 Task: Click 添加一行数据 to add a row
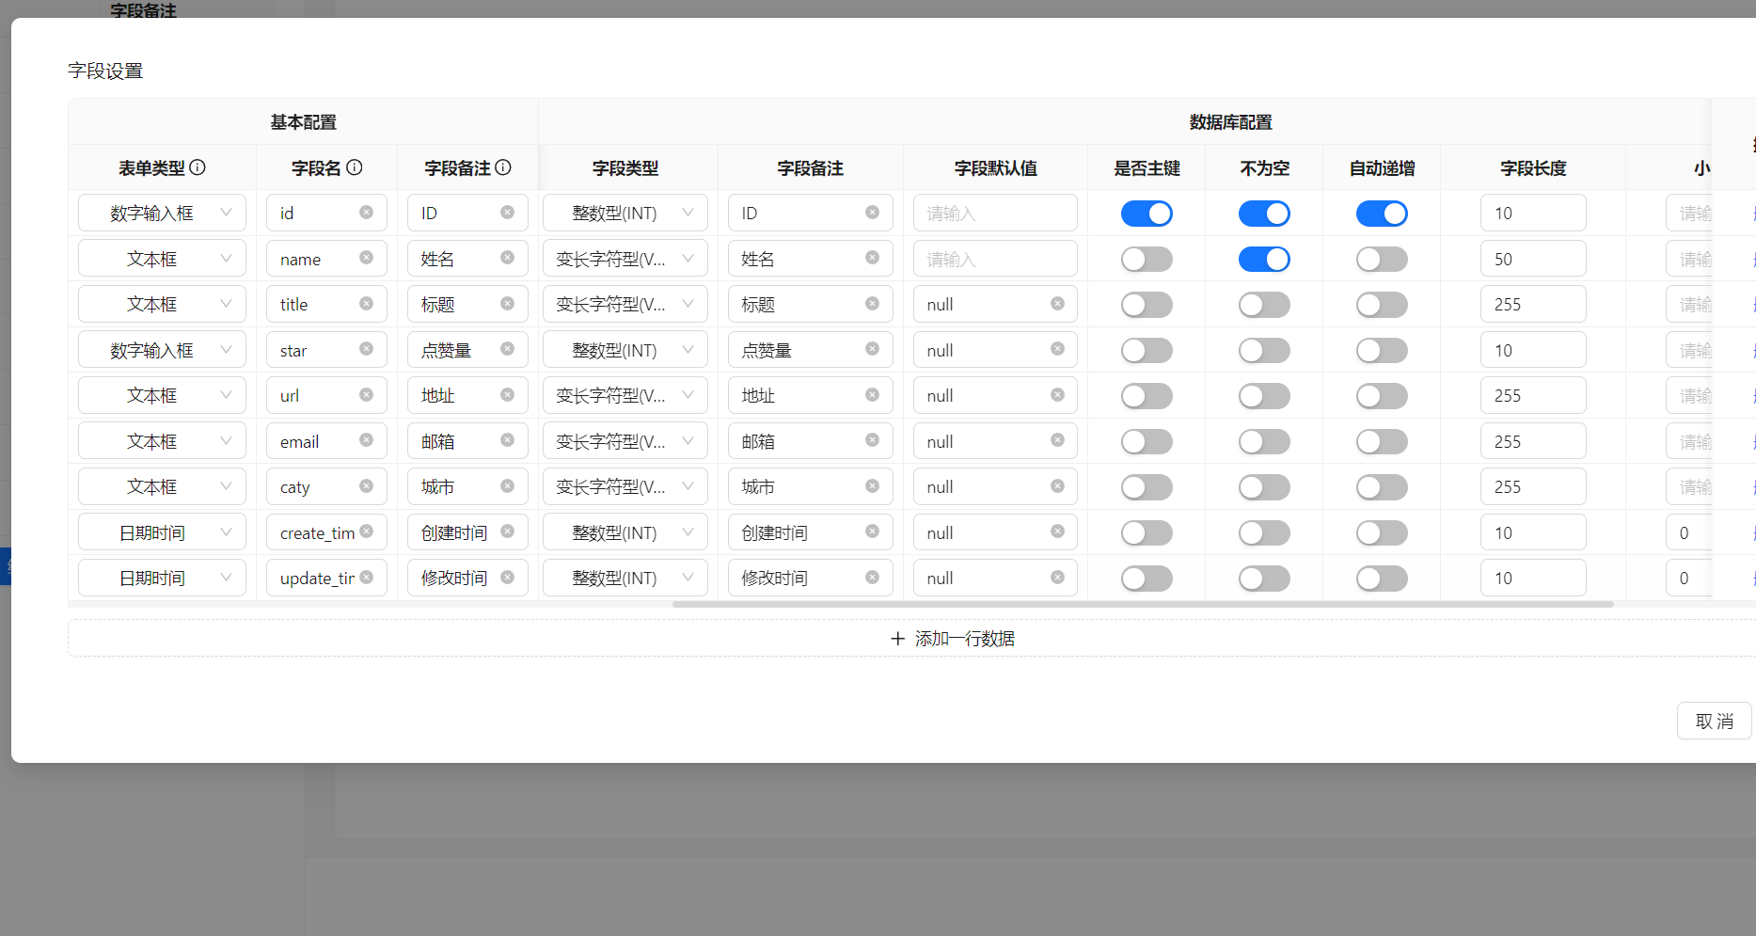click(x=952, y=639)
